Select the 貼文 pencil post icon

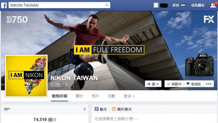97,109
